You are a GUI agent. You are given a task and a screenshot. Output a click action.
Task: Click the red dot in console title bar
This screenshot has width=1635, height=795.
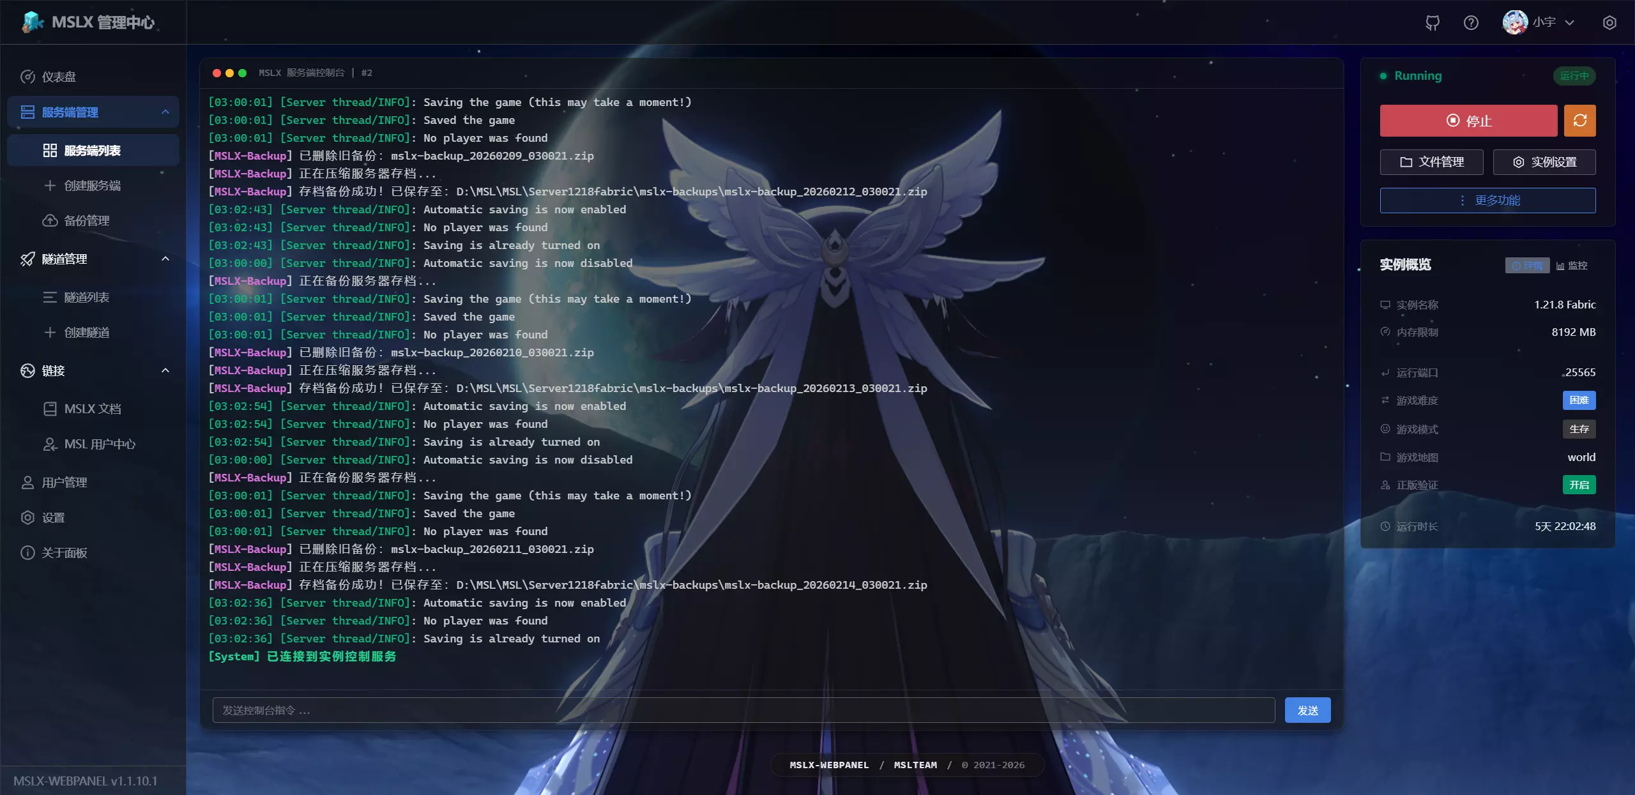(217, 73)
